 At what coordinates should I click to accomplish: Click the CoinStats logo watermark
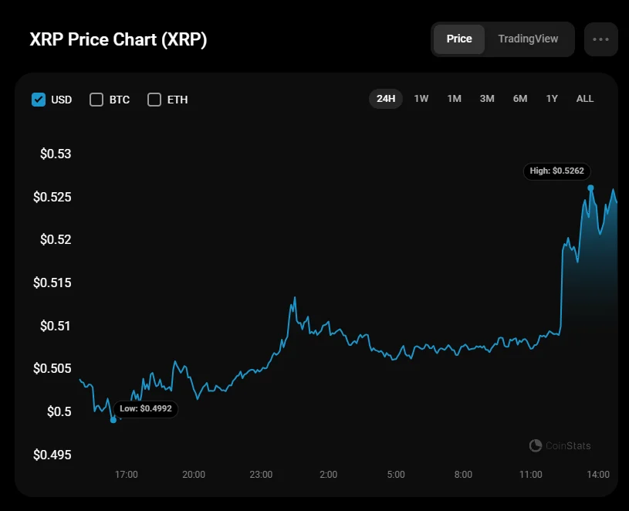pyautogui.click(x=560, y=445)
